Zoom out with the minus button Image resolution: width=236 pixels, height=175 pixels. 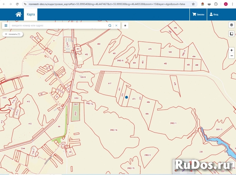click(x=232, y=56)
